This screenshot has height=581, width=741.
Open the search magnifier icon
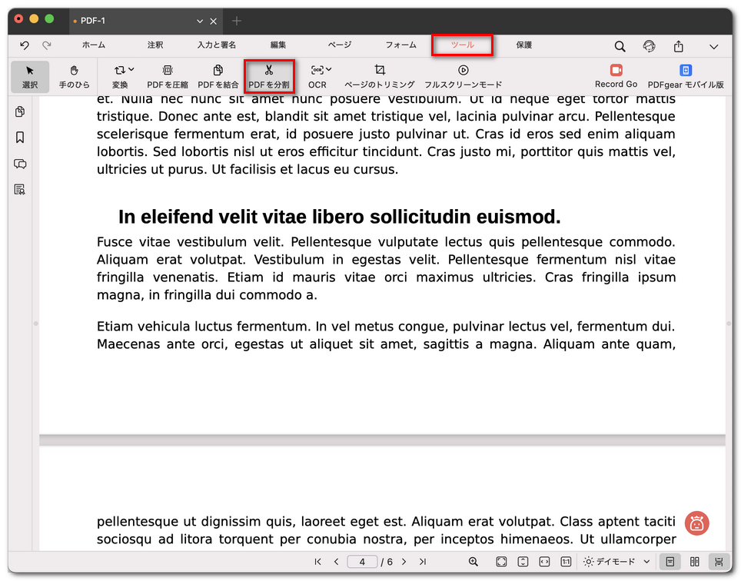tap(620, 46)
